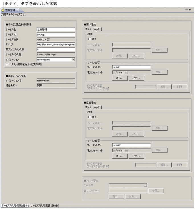The height and width of the screenshot is (209, 195).
Task: Click the サービス種別 field Web サービス
Action: [56, 39]
